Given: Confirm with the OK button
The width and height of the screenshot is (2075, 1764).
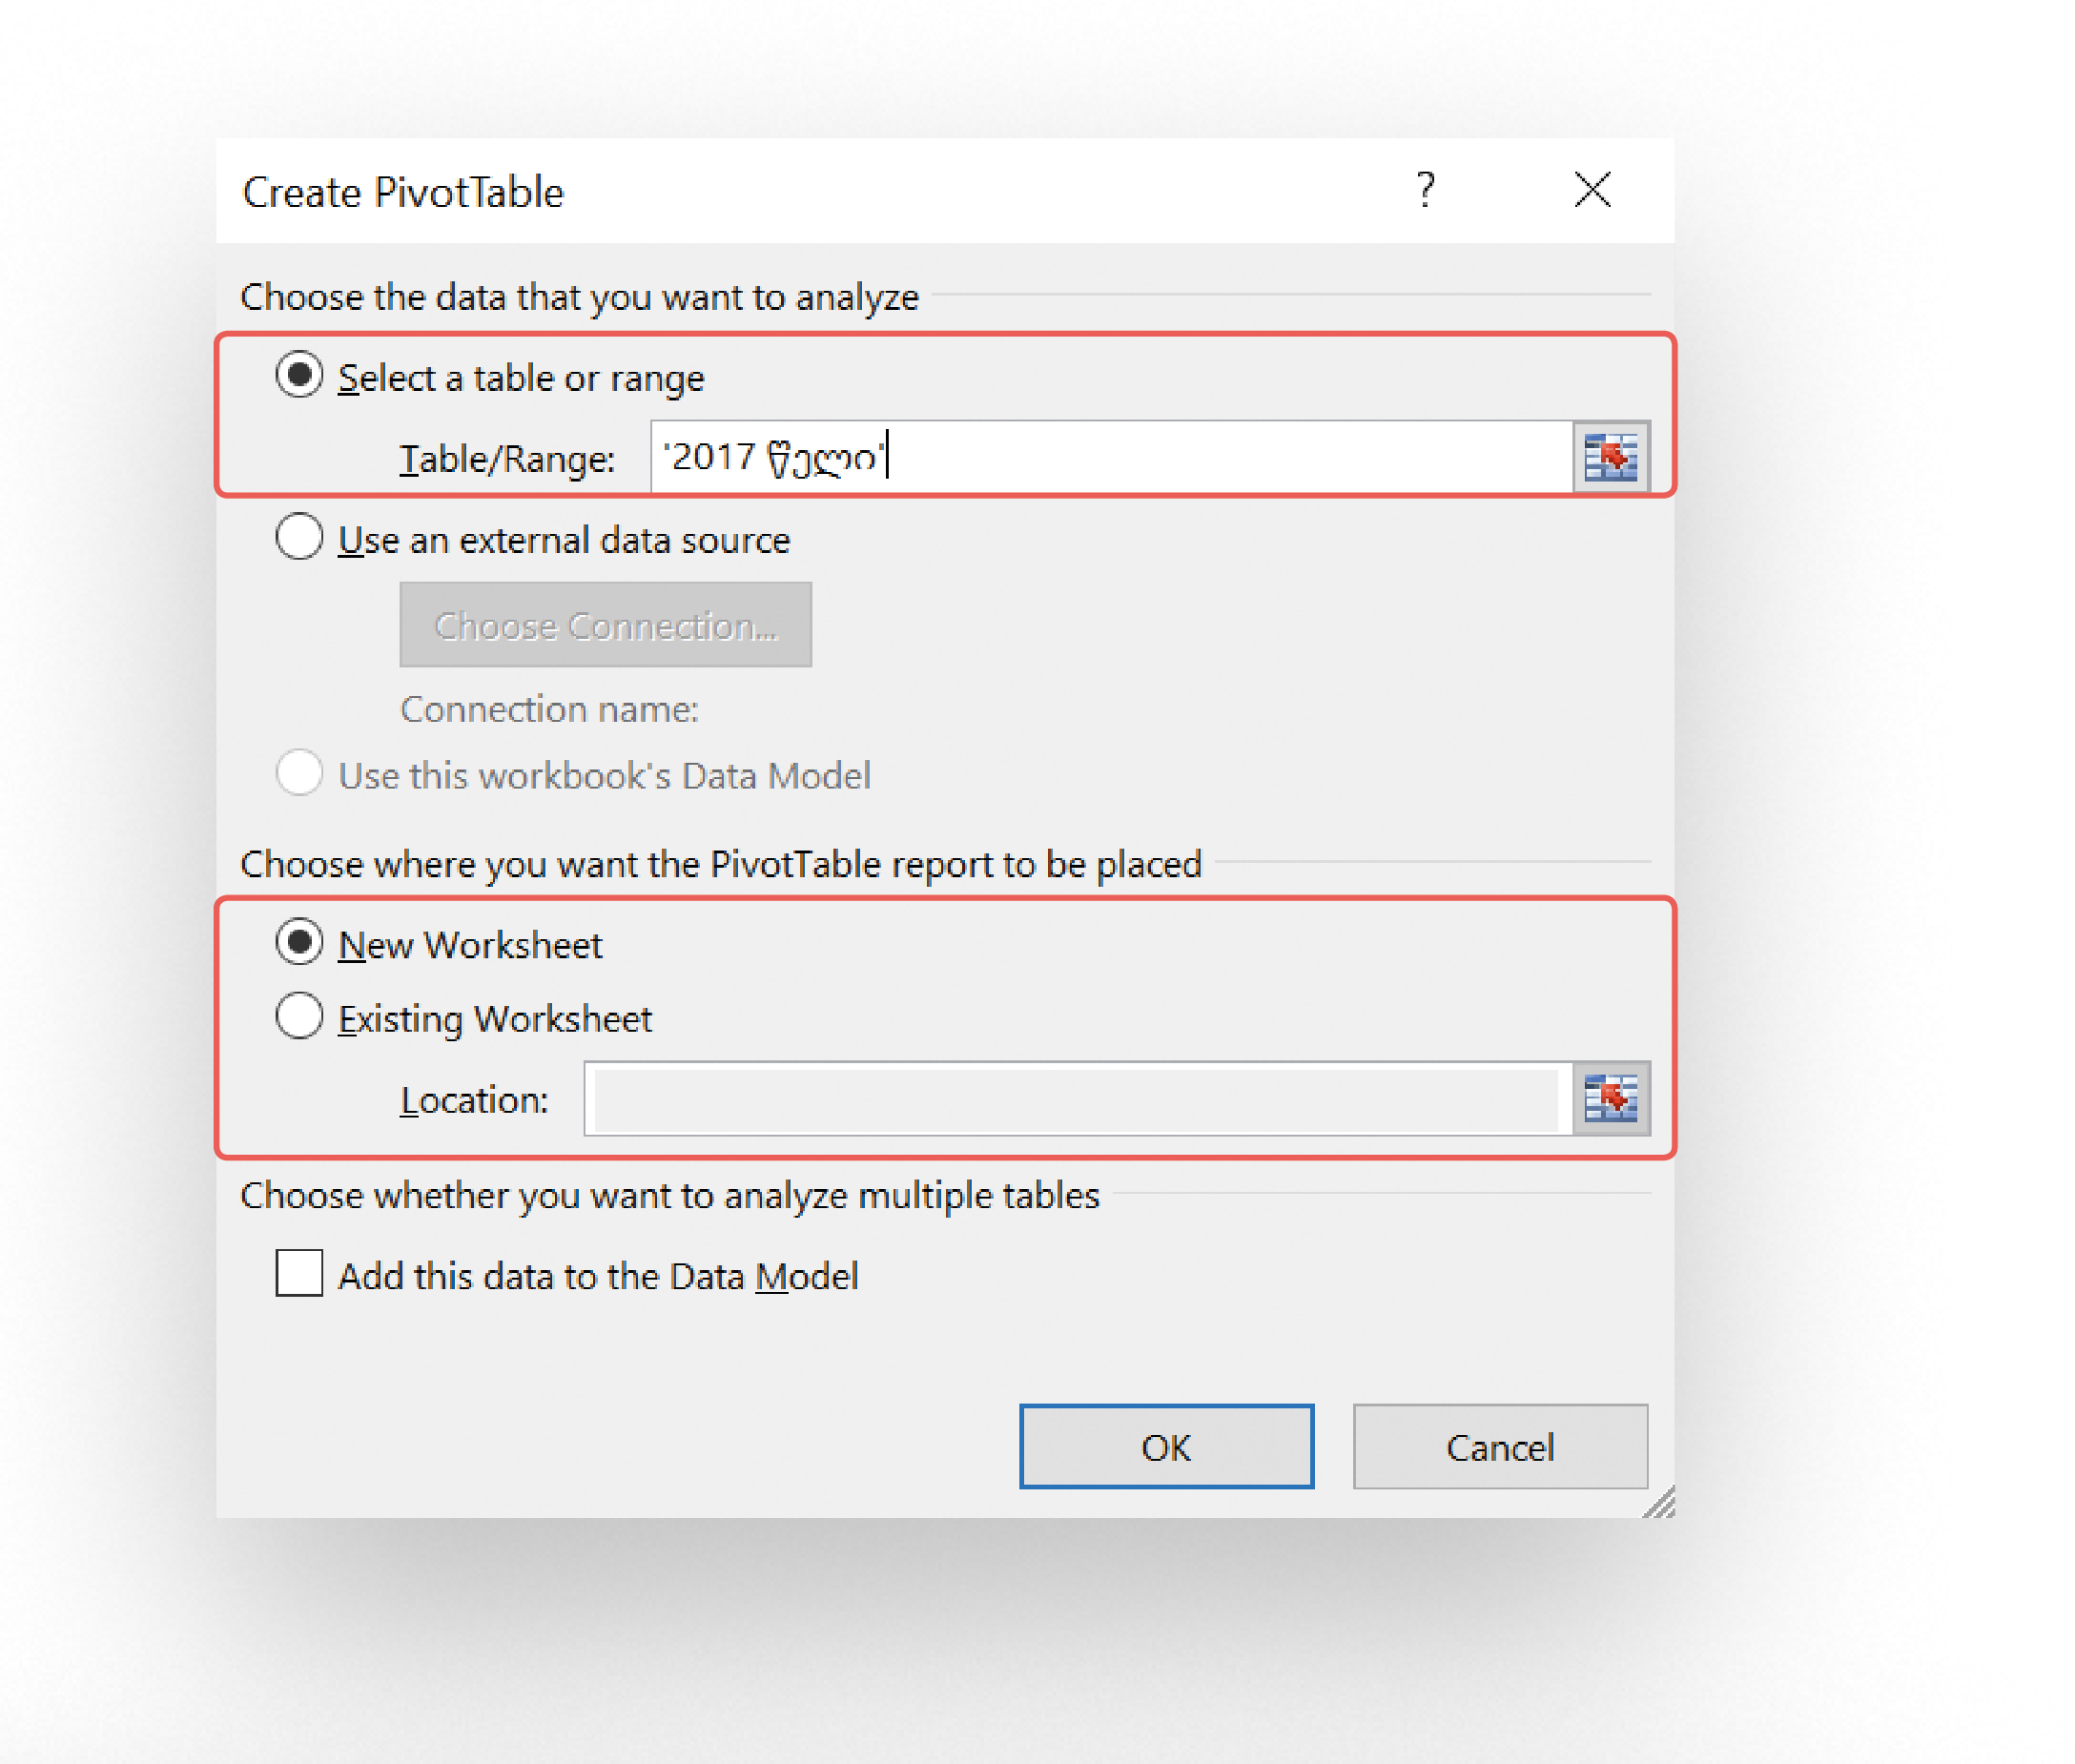Looking at the screenshot, I should 1166,1446.
